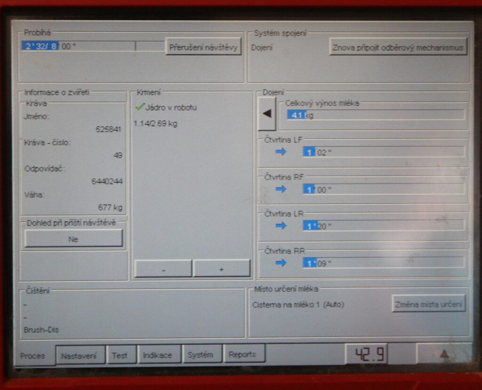Toggle the Dohled při příští návštěvě Ne button

tap(73, 239)
